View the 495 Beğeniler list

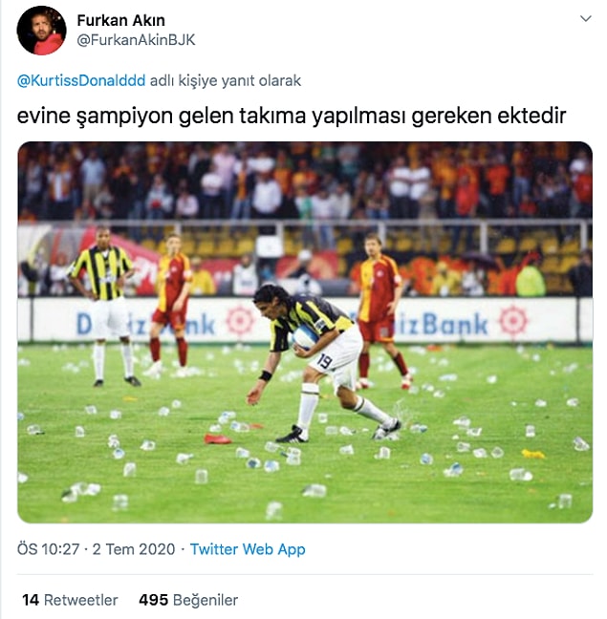188,600
